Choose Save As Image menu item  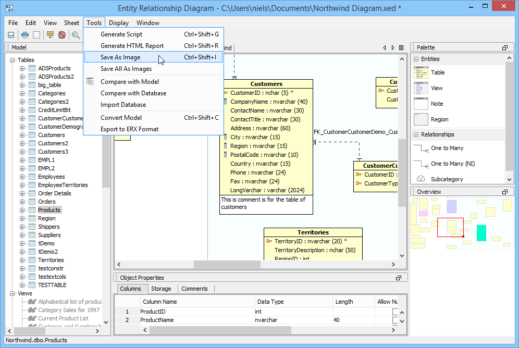pos(154,57)
